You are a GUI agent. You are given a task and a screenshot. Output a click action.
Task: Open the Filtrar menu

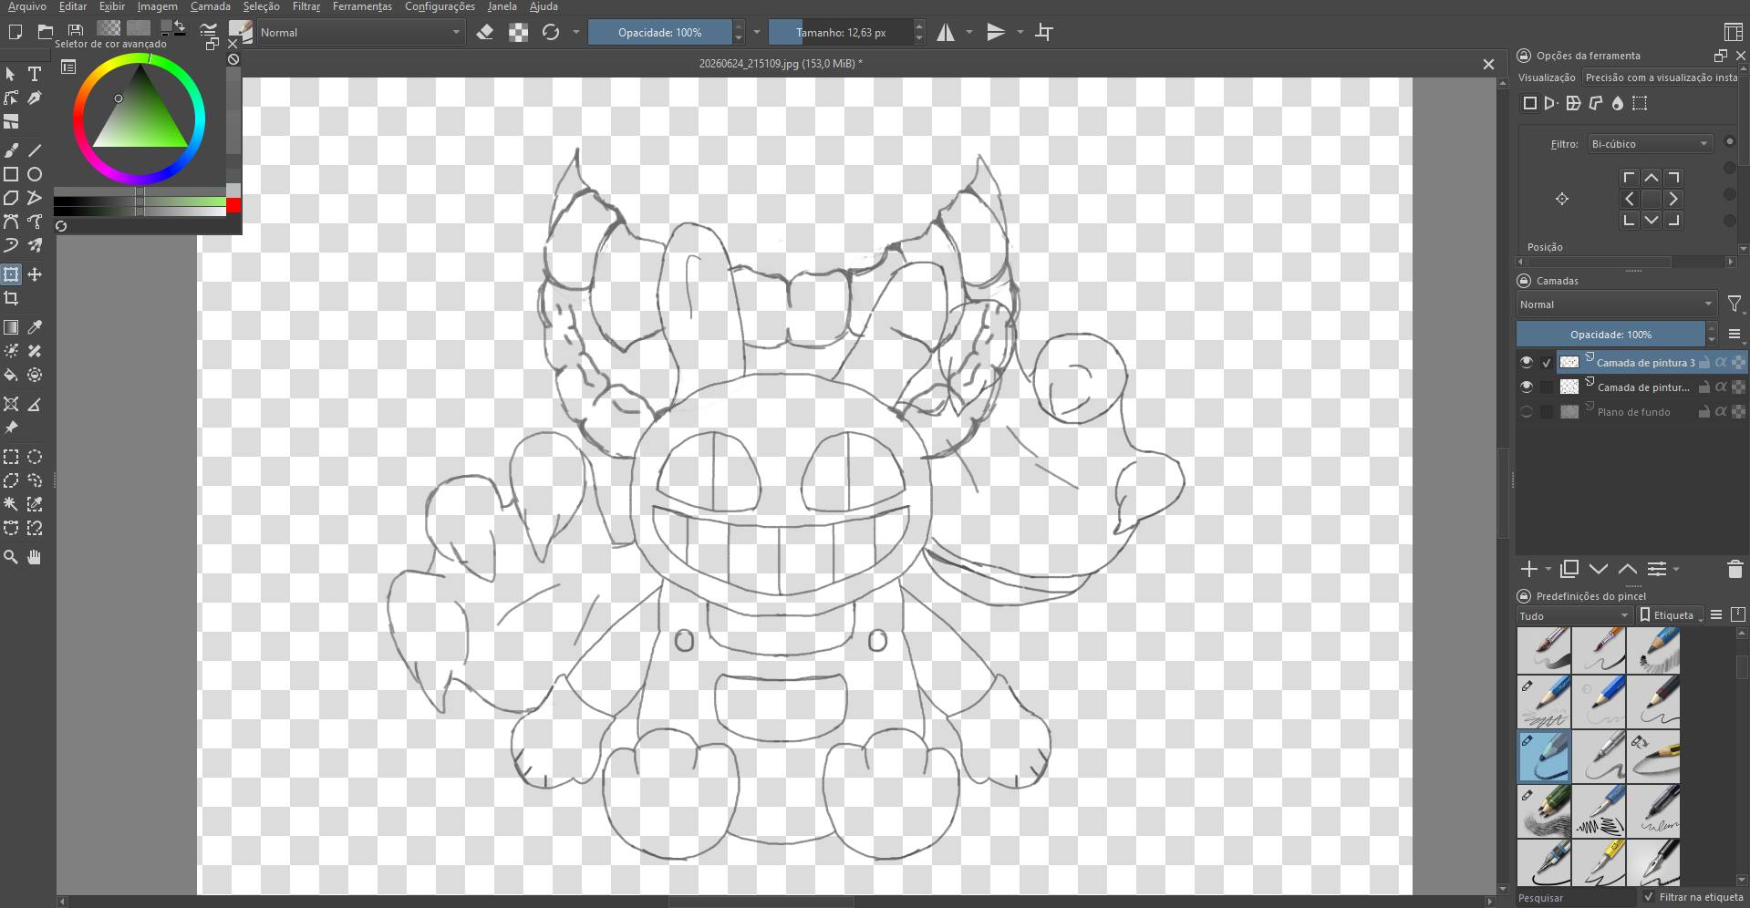tap(305, 6)
